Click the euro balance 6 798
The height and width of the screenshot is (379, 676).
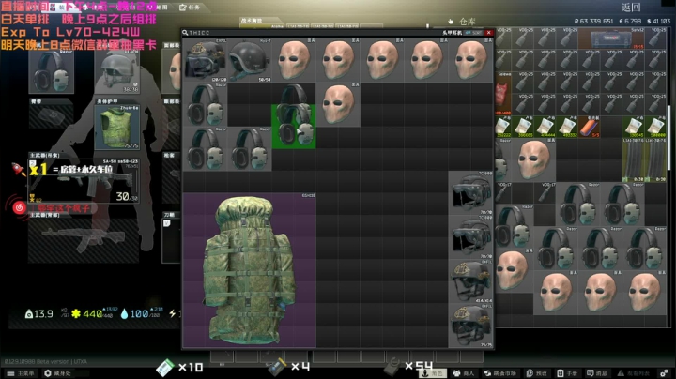(x=630, y=21)
